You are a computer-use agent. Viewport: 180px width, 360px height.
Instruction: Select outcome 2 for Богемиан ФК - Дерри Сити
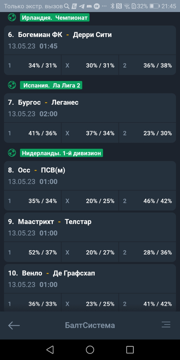click(147, 65)
